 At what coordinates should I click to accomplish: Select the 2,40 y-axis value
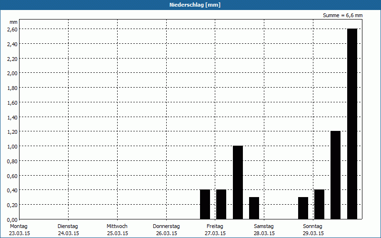12,44
